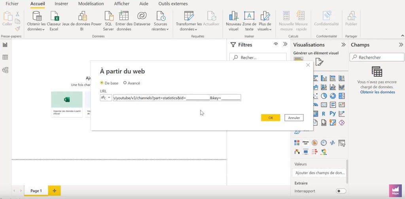
Task: Select the KPI visualization icon
Action: pyautogui.click(x=342, y=105)
